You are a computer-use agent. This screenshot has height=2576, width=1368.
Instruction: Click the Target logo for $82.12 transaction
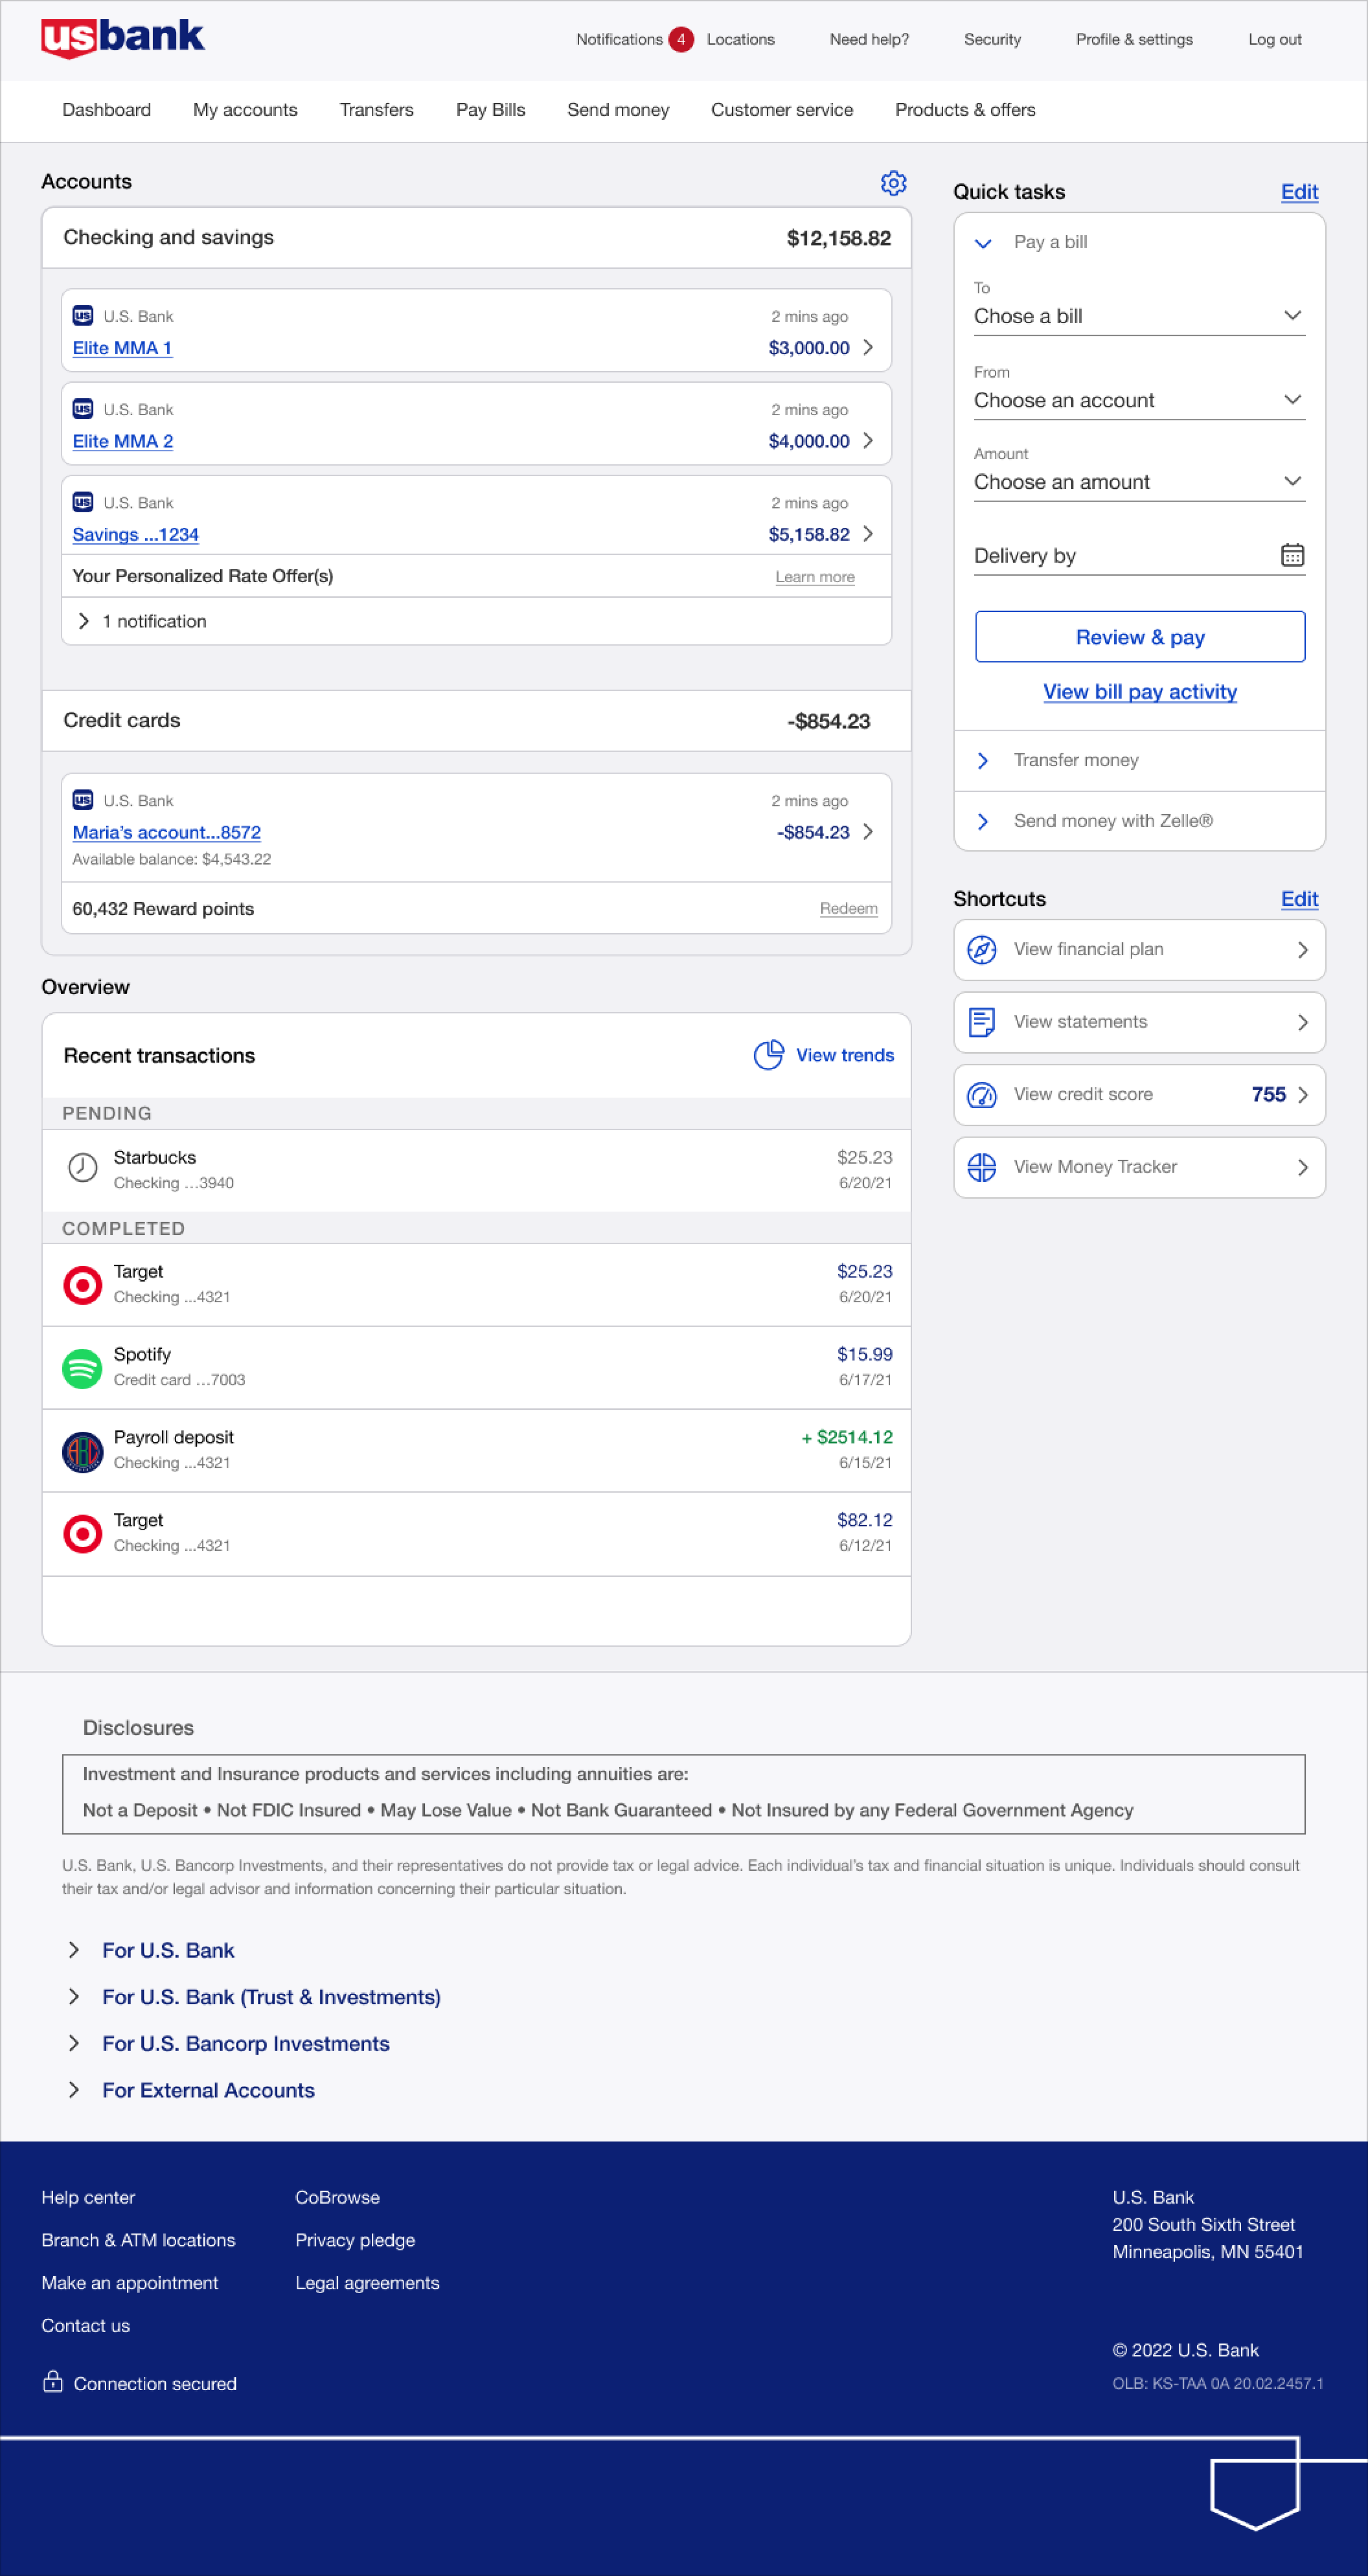click(82, 1533)
